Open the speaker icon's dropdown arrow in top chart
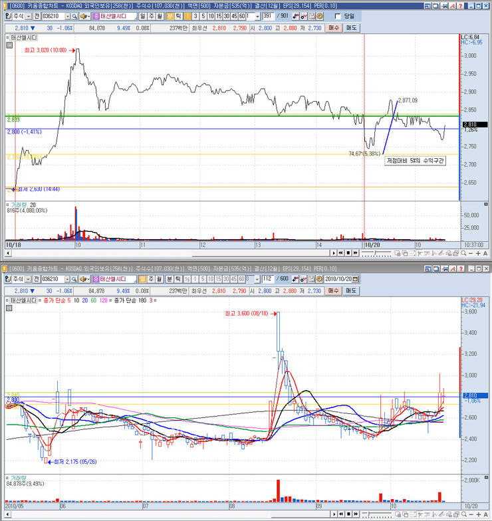Image resolution: width=492 pixels, height=521 pixels. [89, 16]
